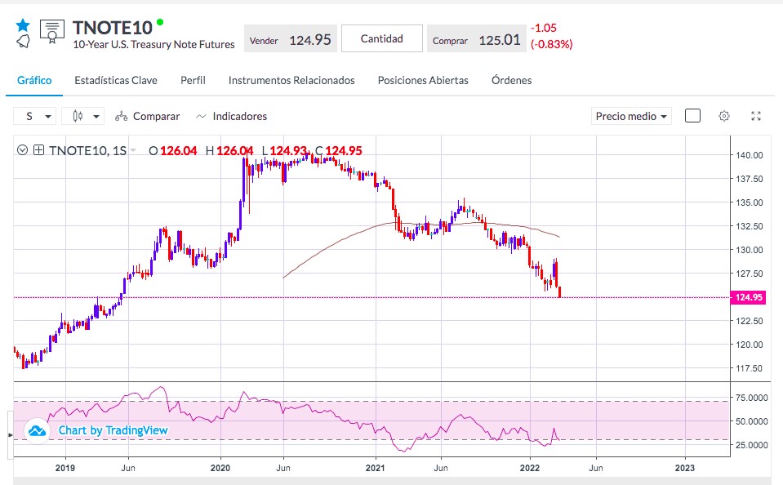Viewport: 783px width, 485px height.
Task: Open candlestick chart style selector
Action: (x=83, y=117)
